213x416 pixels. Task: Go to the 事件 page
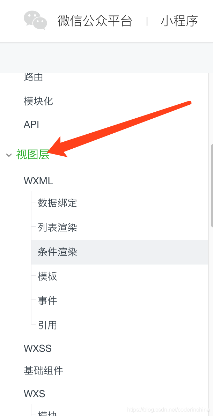(47, 301)
